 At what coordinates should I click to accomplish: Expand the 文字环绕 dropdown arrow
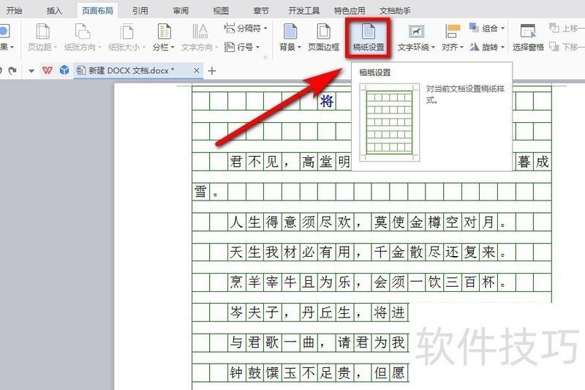click(x=433, y=48)
